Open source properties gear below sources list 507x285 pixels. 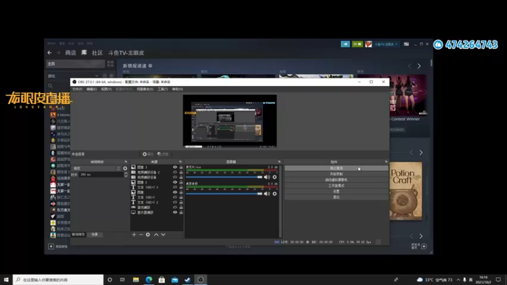pos(148,234)
